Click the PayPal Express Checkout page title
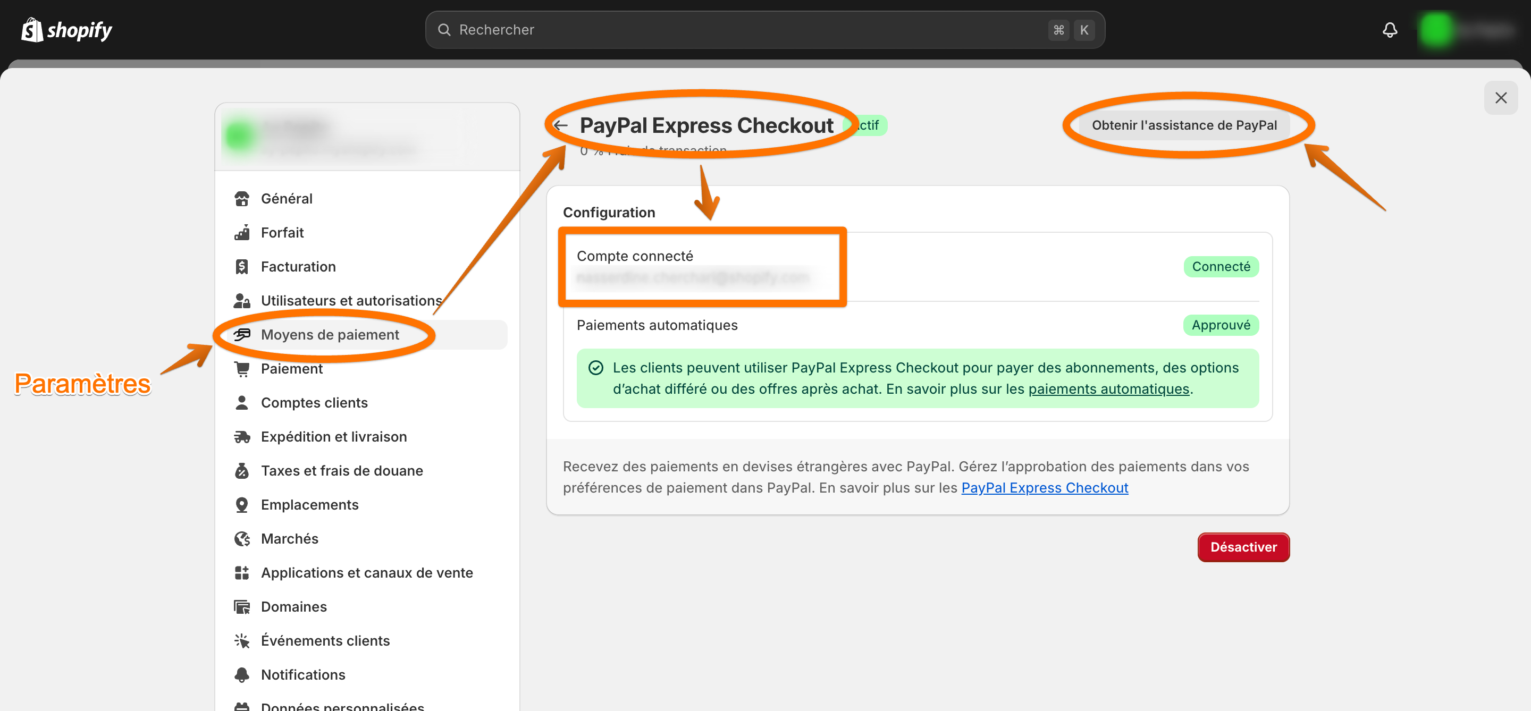This screenshot has height=711, width=1531. click(706, 125)
